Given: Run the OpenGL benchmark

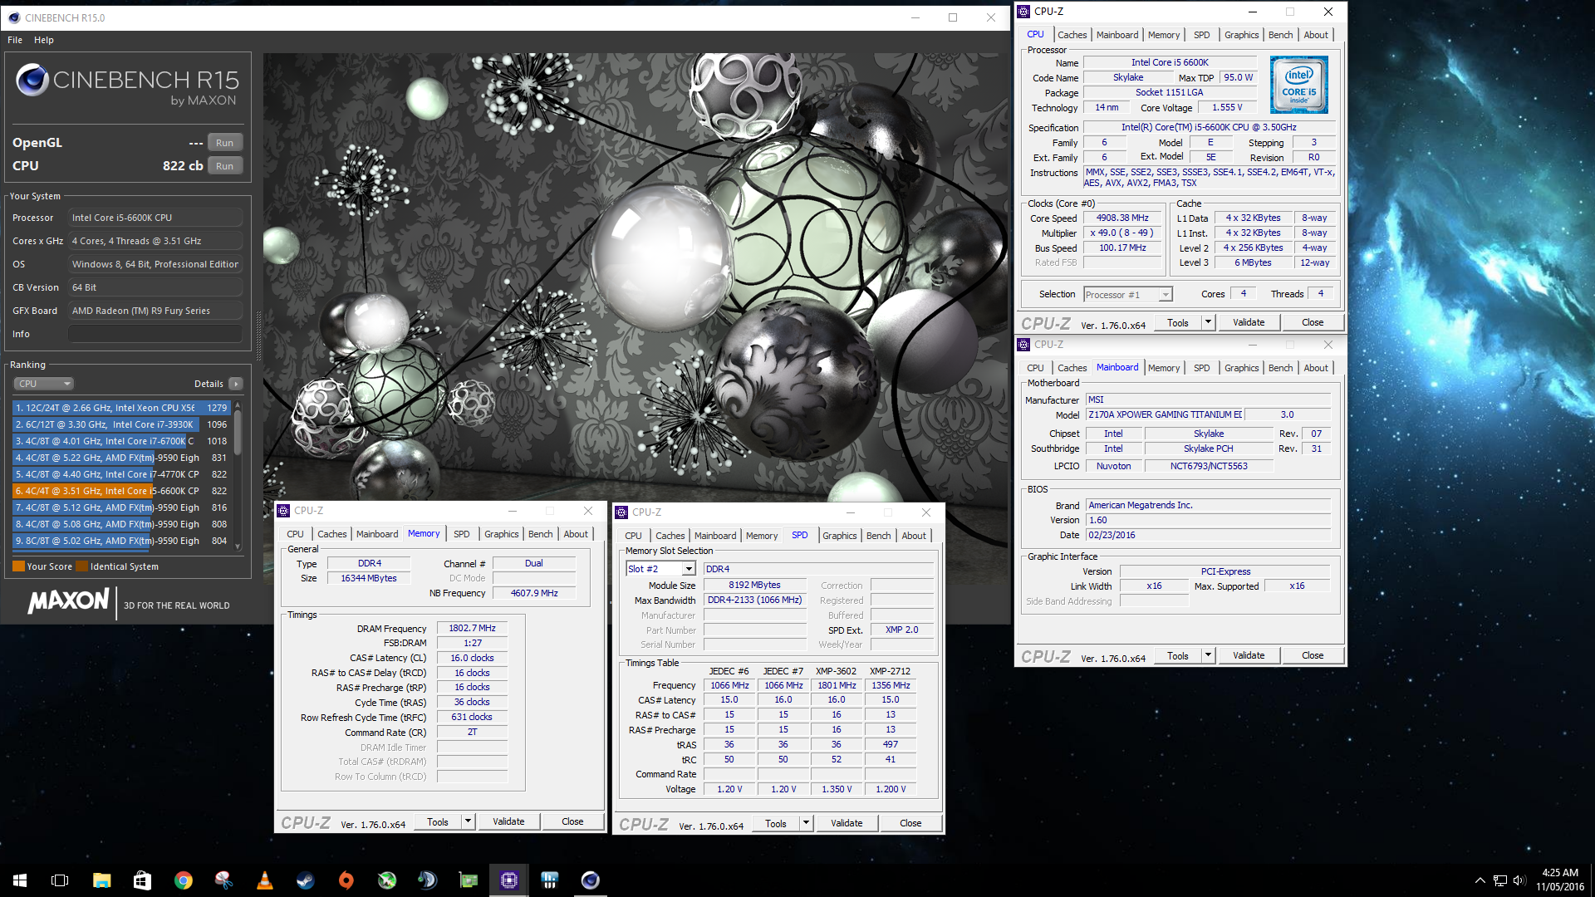Looking at the screenshot, I should [x=224, y=143].
